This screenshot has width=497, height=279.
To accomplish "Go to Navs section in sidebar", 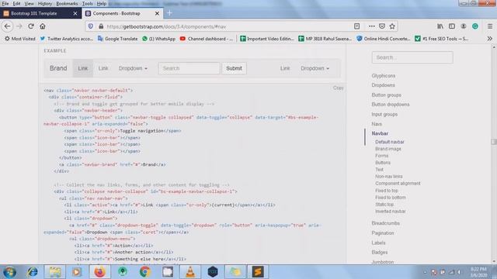I will coord(377,124).
